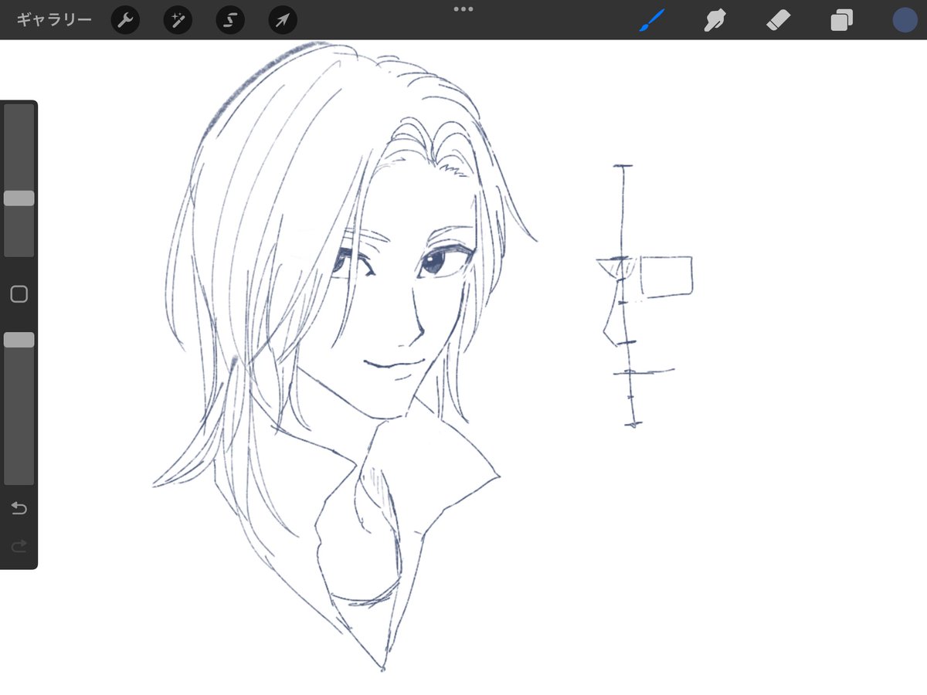Tap the three-dot menu at top center
The image size is (927, 695).
tap(463, 9)
